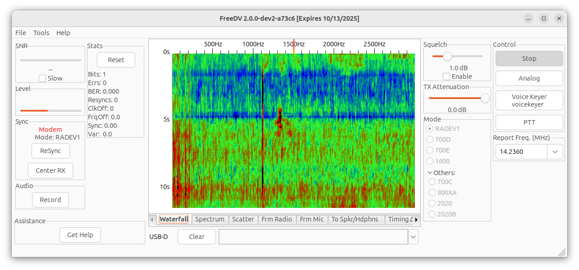The image size is (579, 270).
Task: Select 700C mode radio button
Action: click(432, 182)
